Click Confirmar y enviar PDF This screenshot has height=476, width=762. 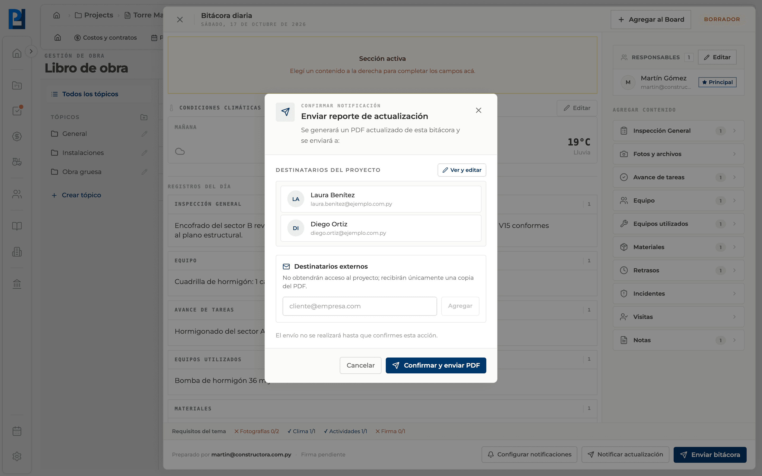pos(436,365)
